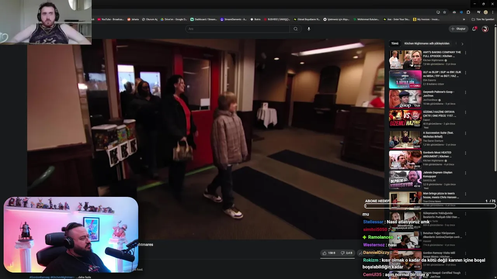Click the JonTronShow channel name
Screen dimensions: 497x279
430,100
